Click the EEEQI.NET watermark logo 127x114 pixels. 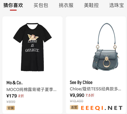coord(102,108)
